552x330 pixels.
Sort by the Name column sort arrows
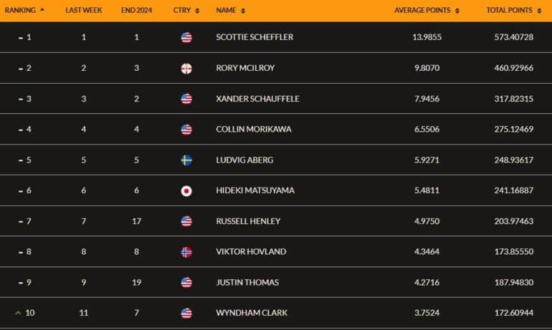[x=243, y=11]
